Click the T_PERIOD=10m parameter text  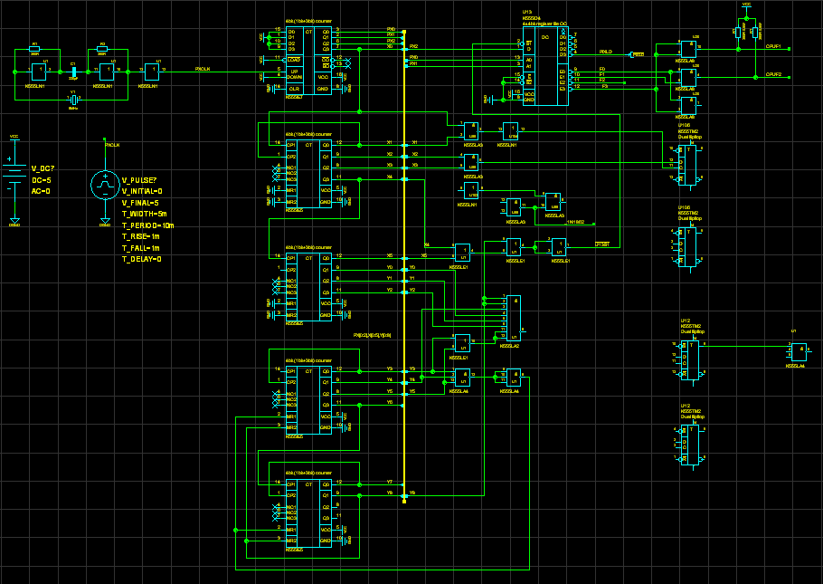pyautogui.click(x=147, y=225)
